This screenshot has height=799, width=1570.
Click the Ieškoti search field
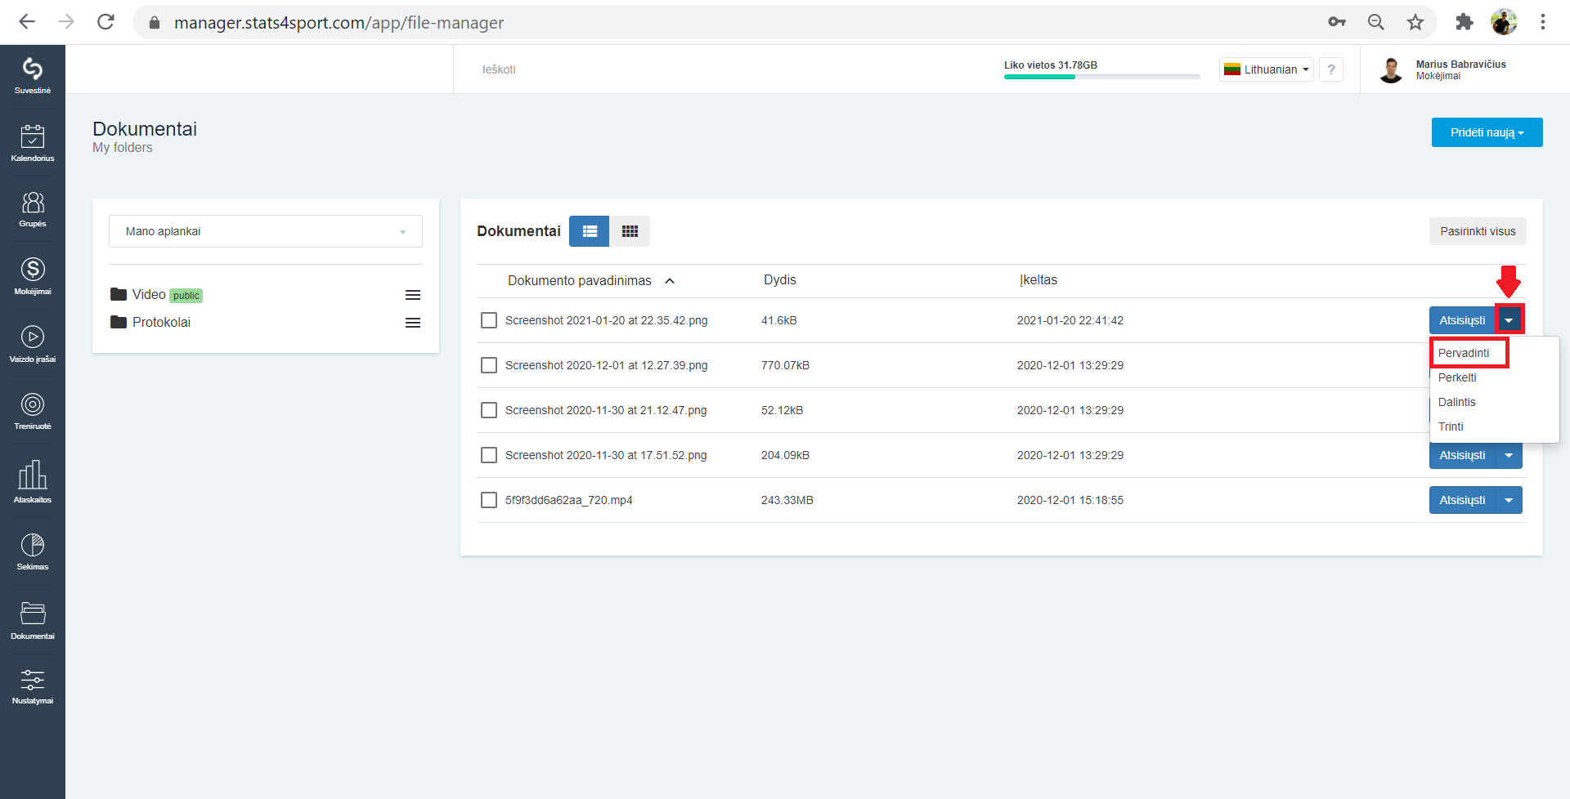tap(720, 69)
